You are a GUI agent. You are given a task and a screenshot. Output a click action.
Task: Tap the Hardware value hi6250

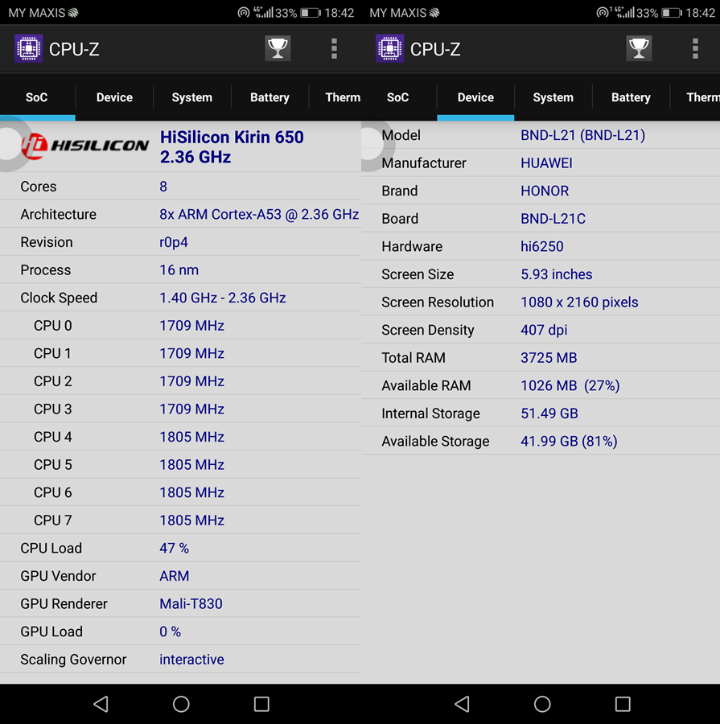[541, 247]
